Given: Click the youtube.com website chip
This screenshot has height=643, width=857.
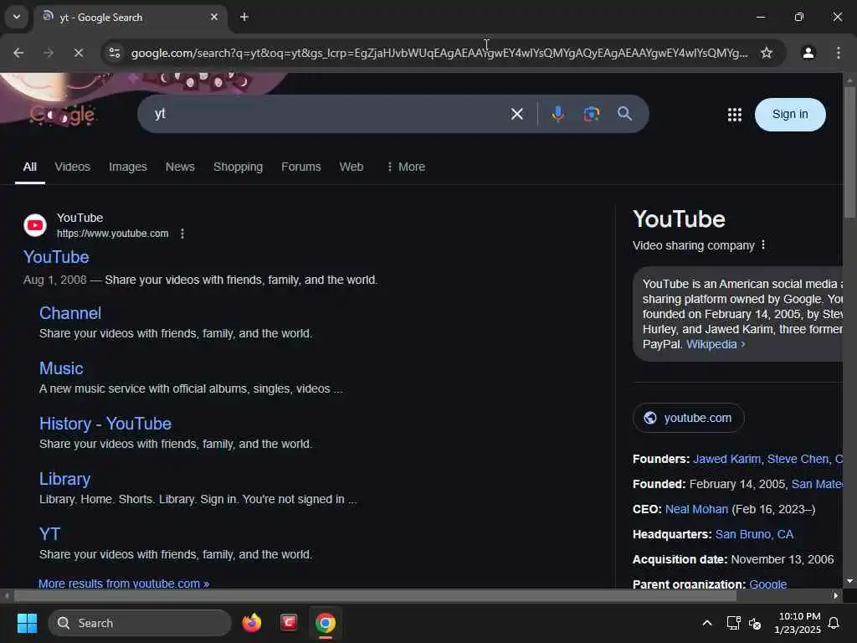Looking at the screenshot, I should coord(688,418).
